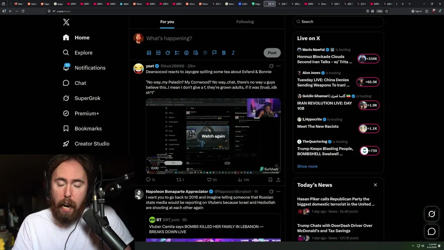Image resolution: width=444 pixels, height=250 pixels.
Task: Open the browser menu button
Action: [x=439, y=11]
